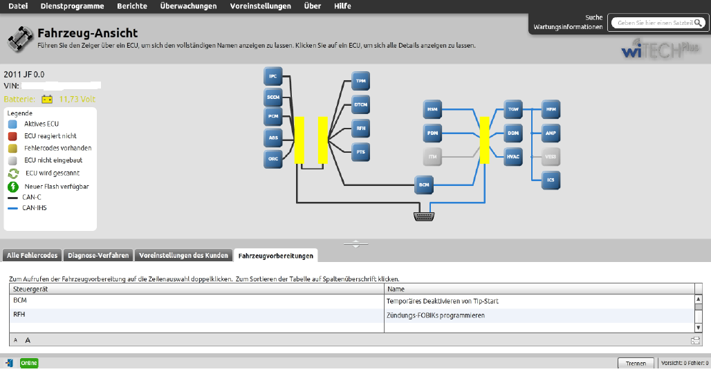Click the OBD diagnostic connector icon

point(423,216)
